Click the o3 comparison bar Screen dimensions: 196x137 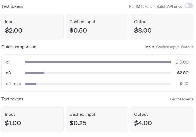pyautogui.click(x=98, y=73)
